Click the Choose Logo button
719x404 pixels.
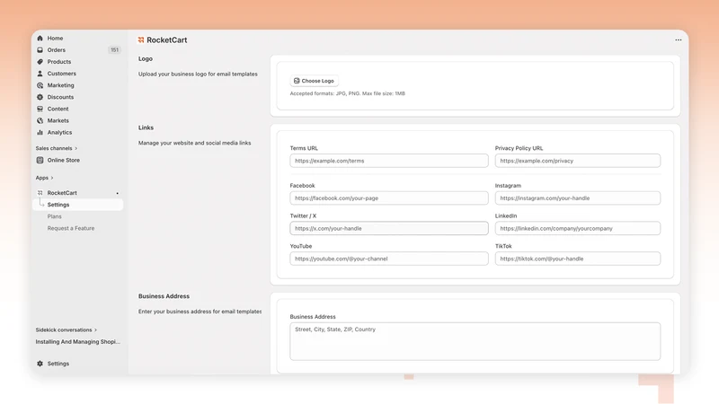(314, 81)
